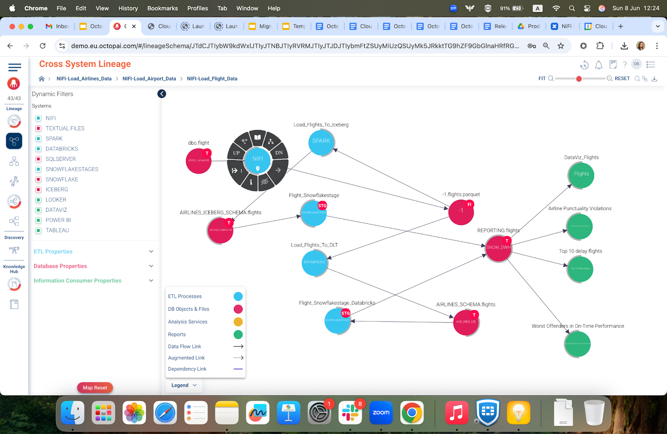Click the notifications bell icon
Image resolution: width=667 pixels, height=434 pixels.
tap(599, 65)
